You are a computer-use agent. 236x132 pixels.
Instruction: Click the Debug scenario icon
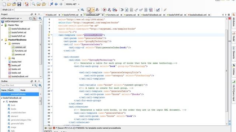[115, 10]
